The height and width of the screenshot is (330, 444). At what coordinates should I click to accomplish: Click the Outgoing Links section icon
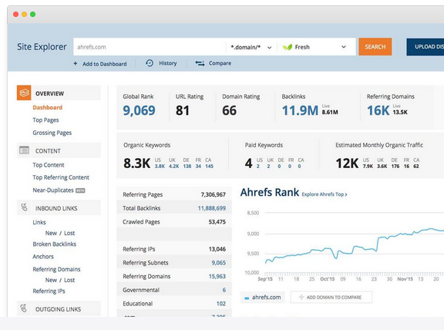pyautogui.click(x=24, y=308)
